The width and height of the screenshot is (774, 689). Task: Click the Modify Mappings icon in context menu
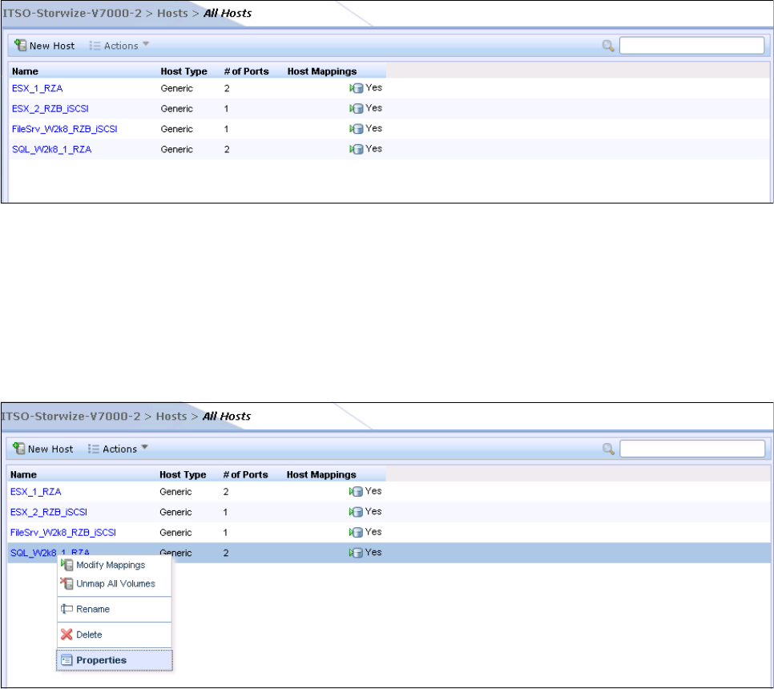point(67,566)
